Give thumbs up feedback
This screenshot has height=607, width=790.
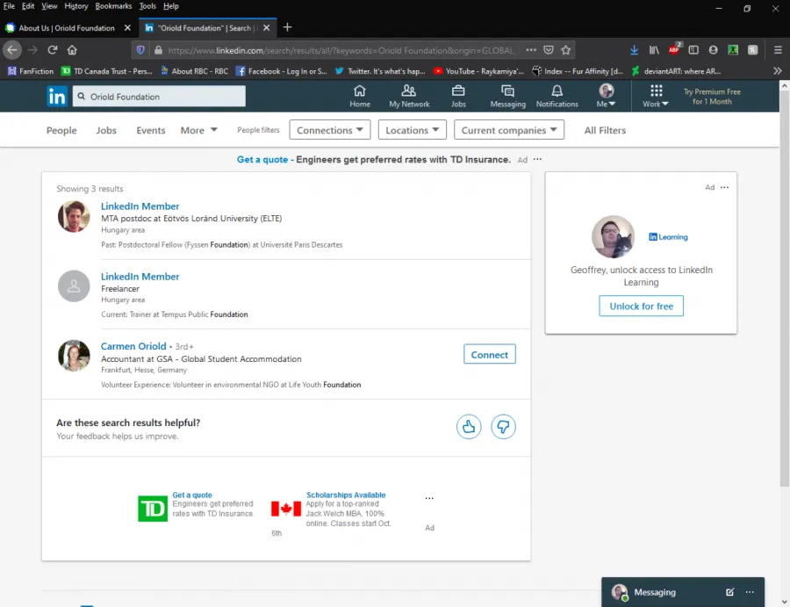click(469, 427)
